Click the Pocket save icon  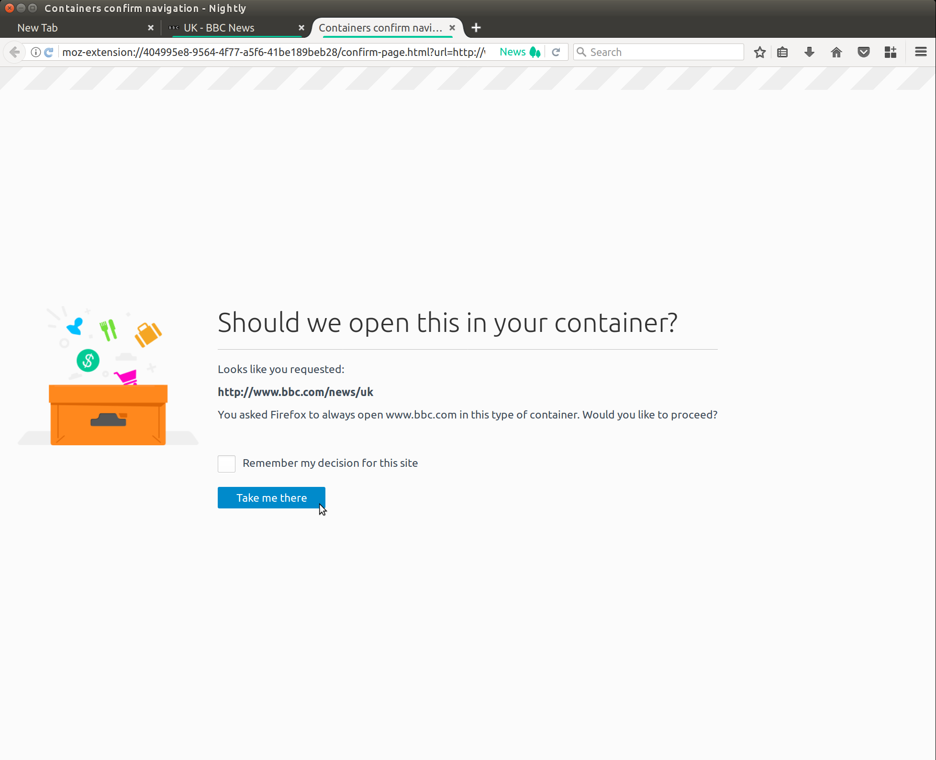pyautogui.click(x=864, y=52)
